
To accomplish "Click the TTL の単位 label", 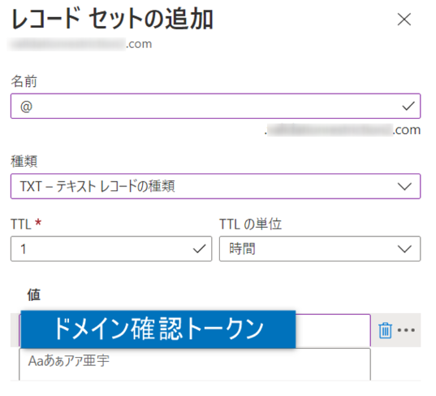I will point(250,224).
